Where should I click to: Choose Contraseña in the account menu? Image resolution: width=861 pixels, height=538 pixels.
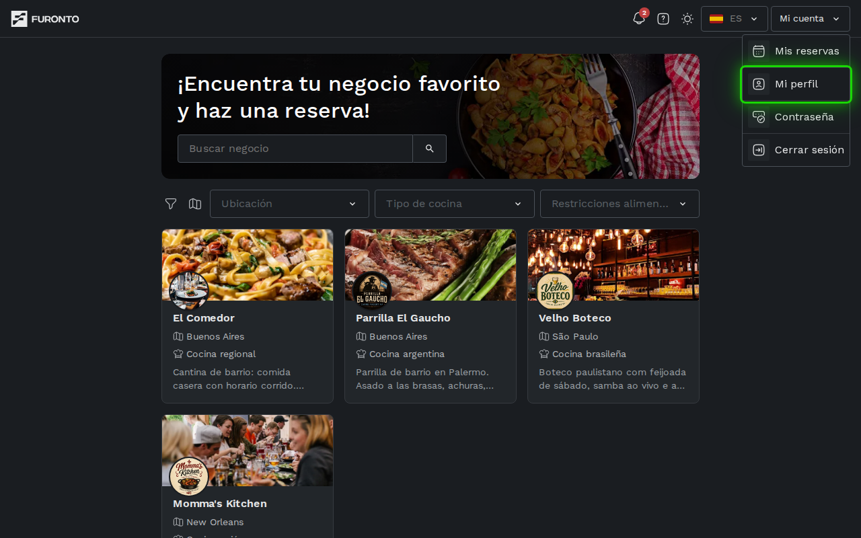point(796,117)
